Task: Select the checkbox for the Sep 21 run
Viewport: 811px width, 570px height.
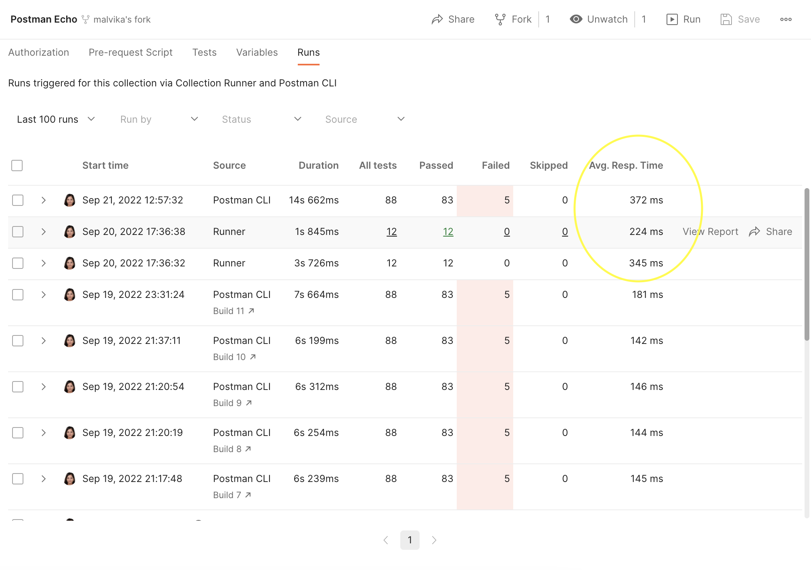Action: [17, 200]
